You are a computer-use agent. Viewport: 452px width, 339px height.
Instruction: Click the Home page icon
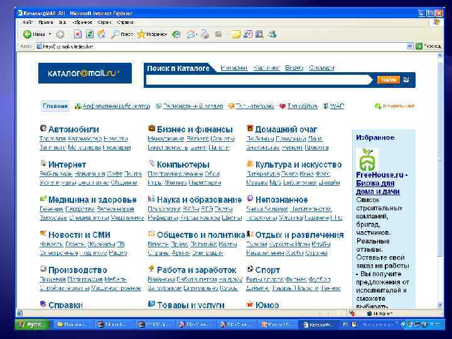[102, 35]
